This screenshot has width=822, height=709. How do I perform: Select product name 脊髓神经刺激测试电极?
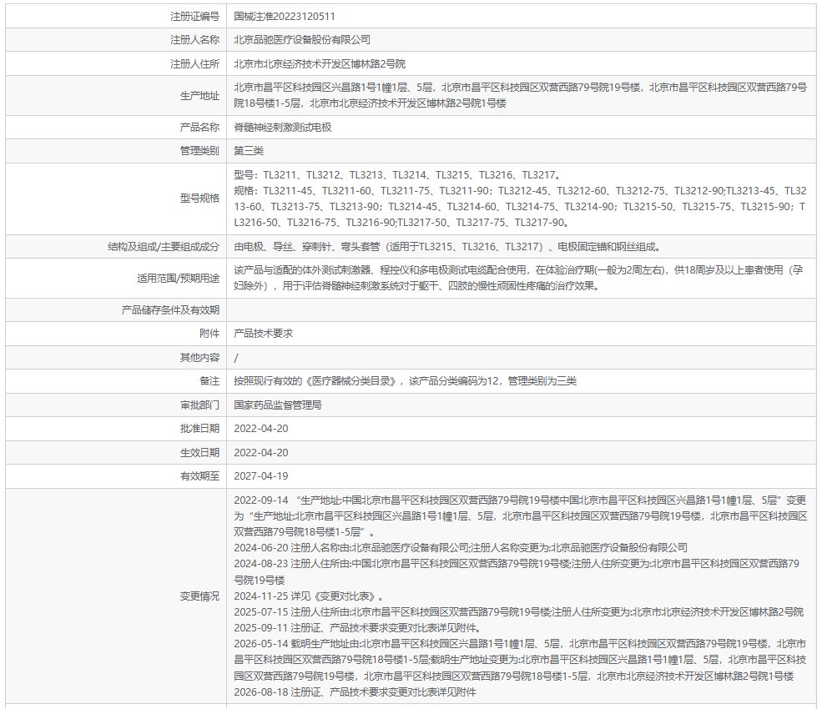click(283, 128)
